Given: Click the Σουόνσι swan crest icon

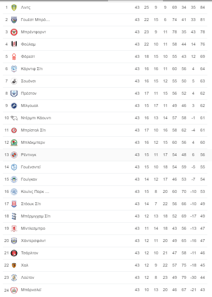Looking at the screenshot, I should [14, 81].
